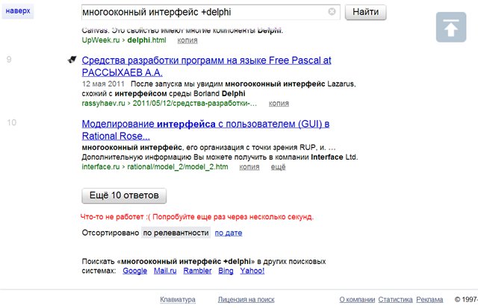
Task: Search the same query in Bing
Action: point(226,271)
